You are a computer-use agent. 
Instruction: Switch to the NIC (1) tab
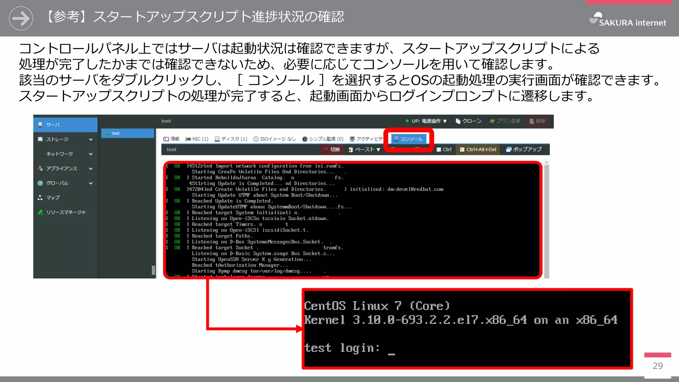coord(197,139)
